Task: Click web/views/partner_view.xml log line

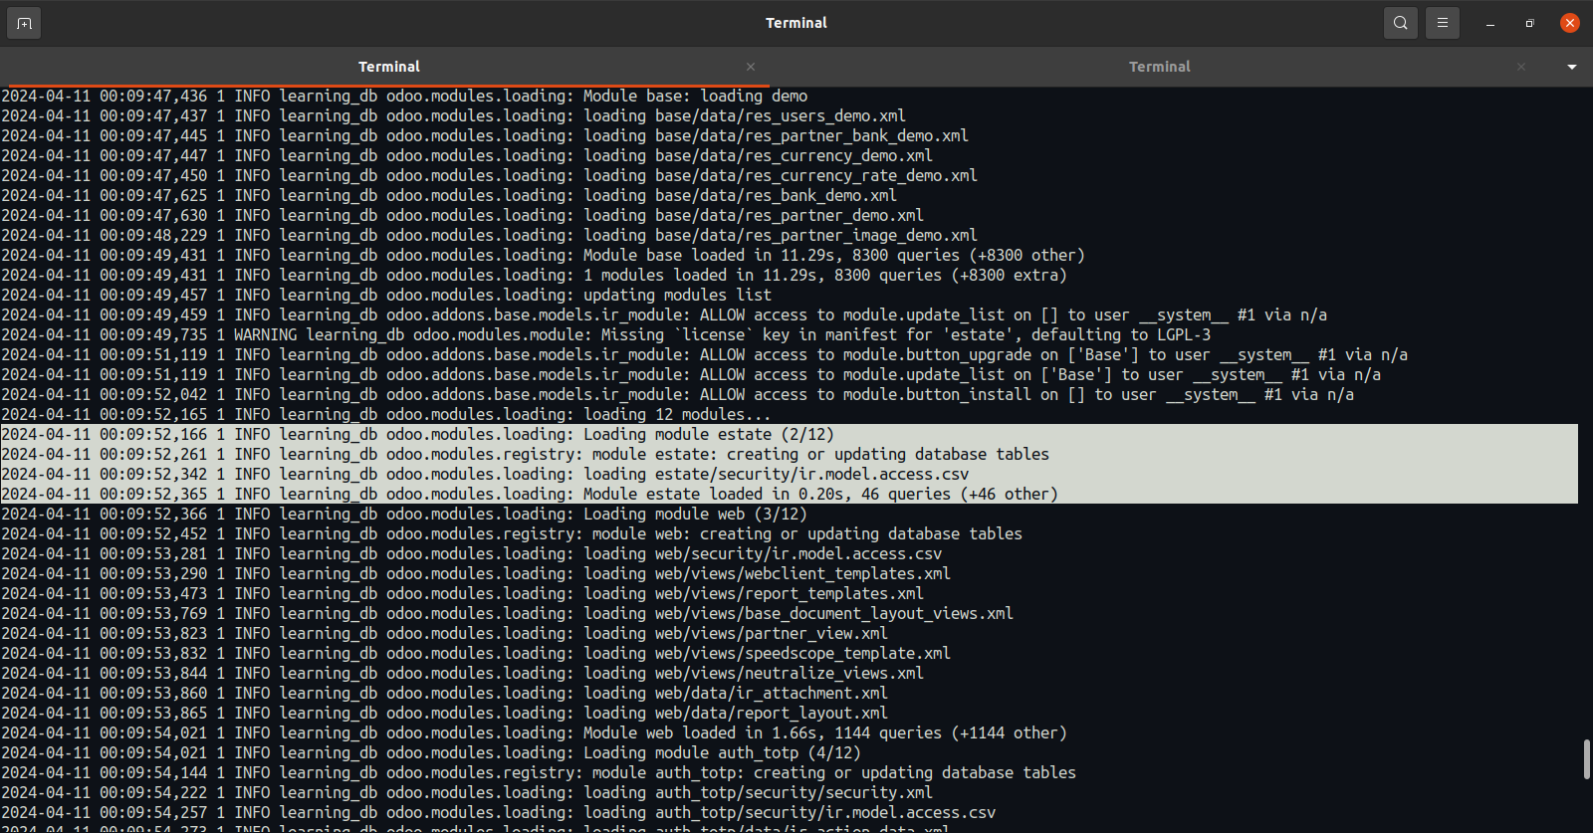Action: pyautogui.click(x=444, y=634)
